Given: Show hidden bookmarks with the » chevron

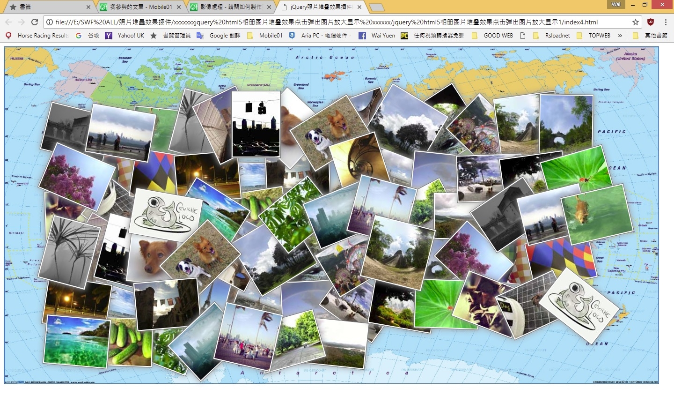Looking at the screenshot, I should [620, 36].
